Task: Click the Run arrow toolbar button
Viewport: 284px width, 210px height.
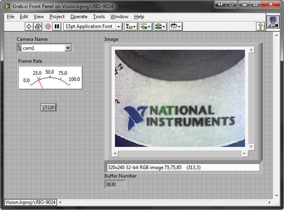Action: click(x=29, y=27)
